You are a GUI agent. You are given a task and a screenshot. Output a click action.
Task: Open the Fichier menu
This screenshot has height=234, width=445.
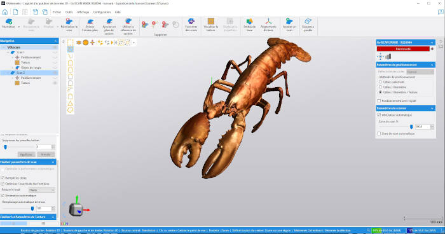pyautogui.click(x=57, y=12)
